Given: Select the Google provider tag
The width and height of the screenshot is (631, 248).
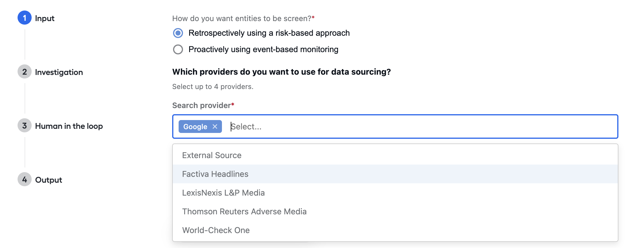Looking at the screenshot, I should [x=195, y=126].
